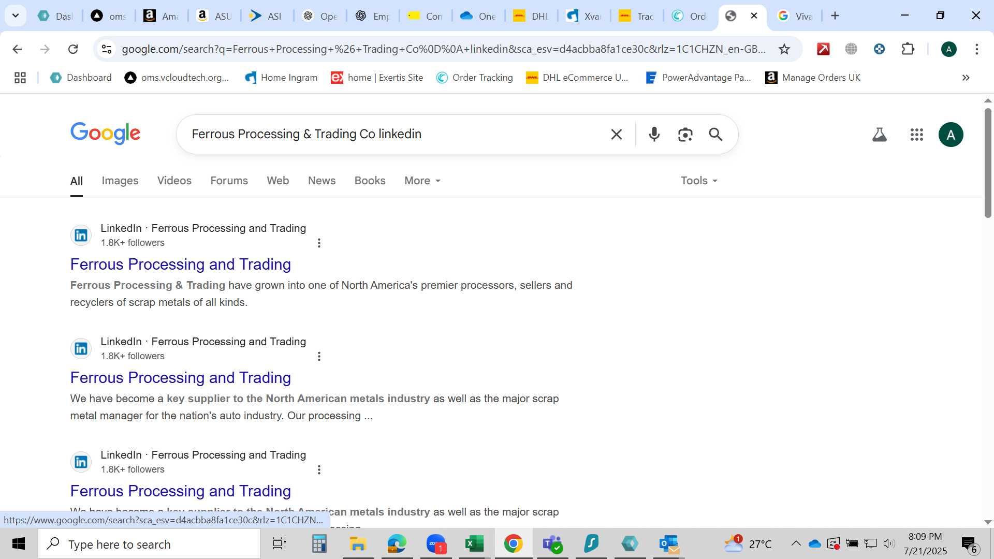Open PowerAdvantage bookmark
The height and width of the screenshot is (559, 994).
pyautogui.click(x=697, y=78)
